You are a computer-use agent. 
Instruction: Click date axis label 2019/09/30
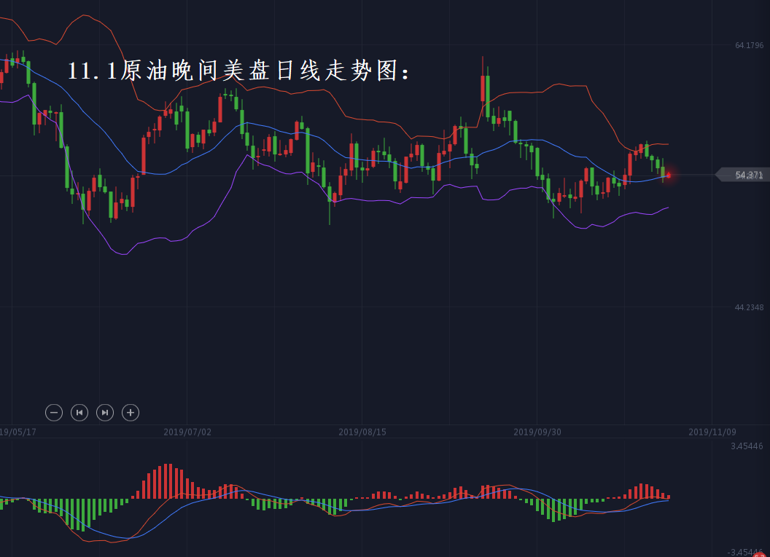(x=537, y=432)
